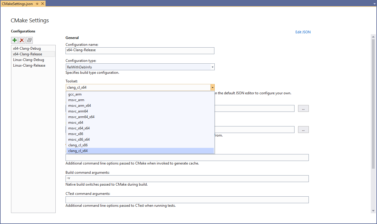Open the Edit JSON link
This screenshot has height=224, width=377.
(303, 32)
